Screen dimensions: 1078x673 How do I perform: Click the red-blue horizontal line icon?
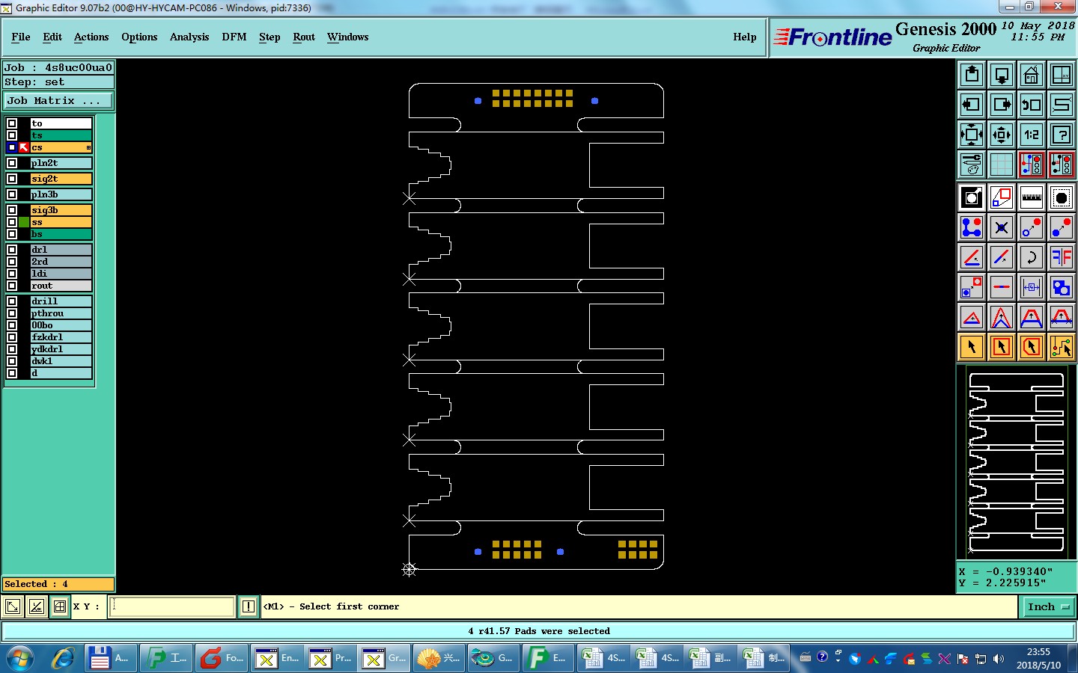pos(1002,287)
